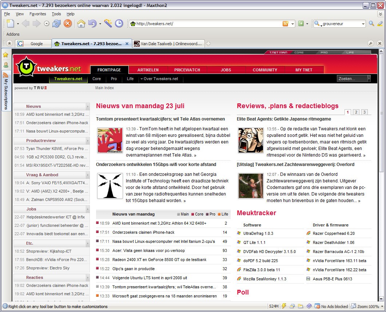386x312 pixels.
Task: Click the No Ads blocked indicator
Action: 331,306
